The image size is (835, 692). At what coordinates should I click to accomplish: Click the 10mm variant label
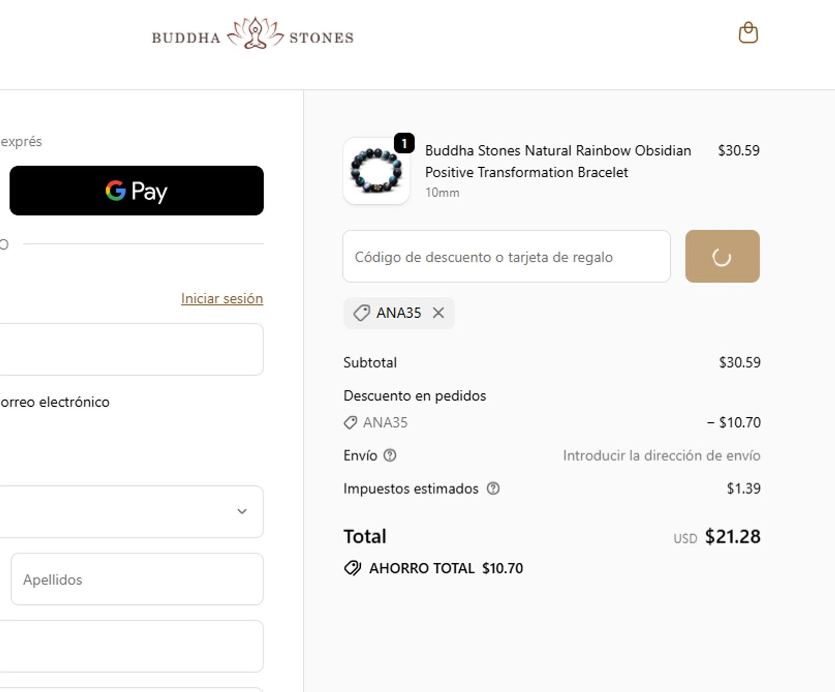443,193
